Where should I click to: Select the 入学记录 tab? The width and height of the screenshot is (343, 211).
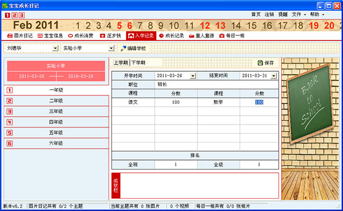click(141, 35)
